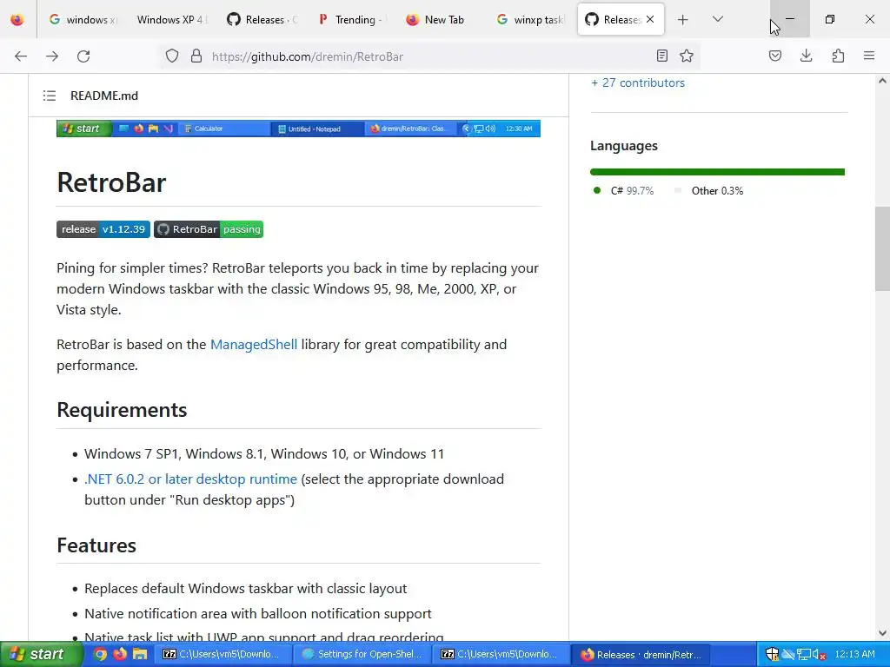
Task: Click the muted volume tray icon
Action: (x=819, y=655)
